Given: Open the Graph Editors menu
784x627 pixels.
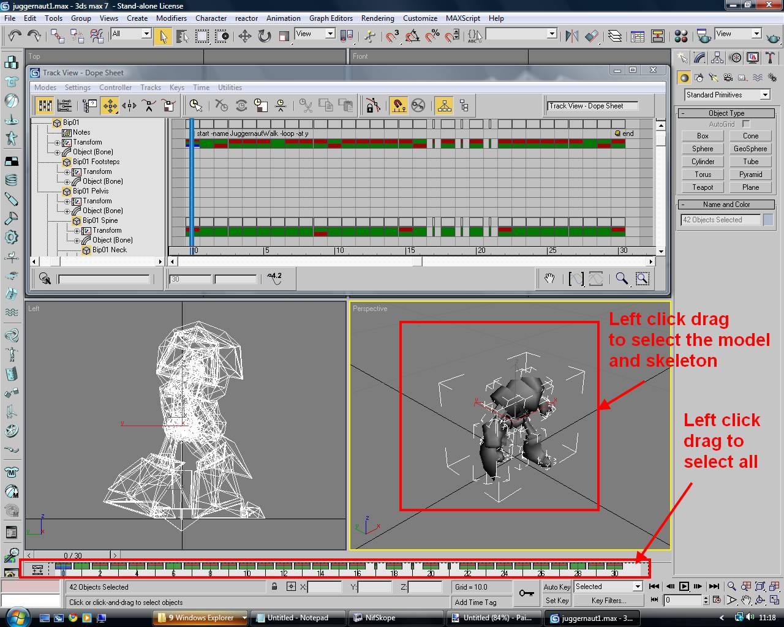Looking at the screenshot, I should [331, 18].
